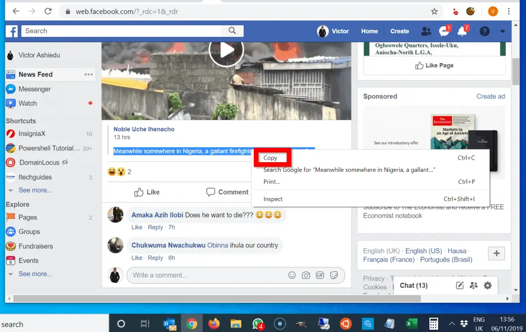Image resolution: width=526 pixels, height=332 pixels.
Task: Open the sticker icon in the comment box
Action: coord(334,275)
